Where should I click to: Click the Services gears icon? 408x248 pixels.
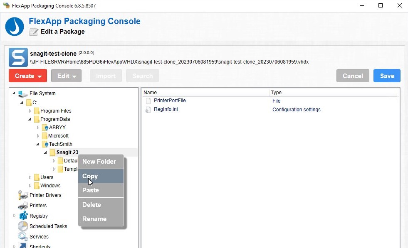[x=23, y=236]
